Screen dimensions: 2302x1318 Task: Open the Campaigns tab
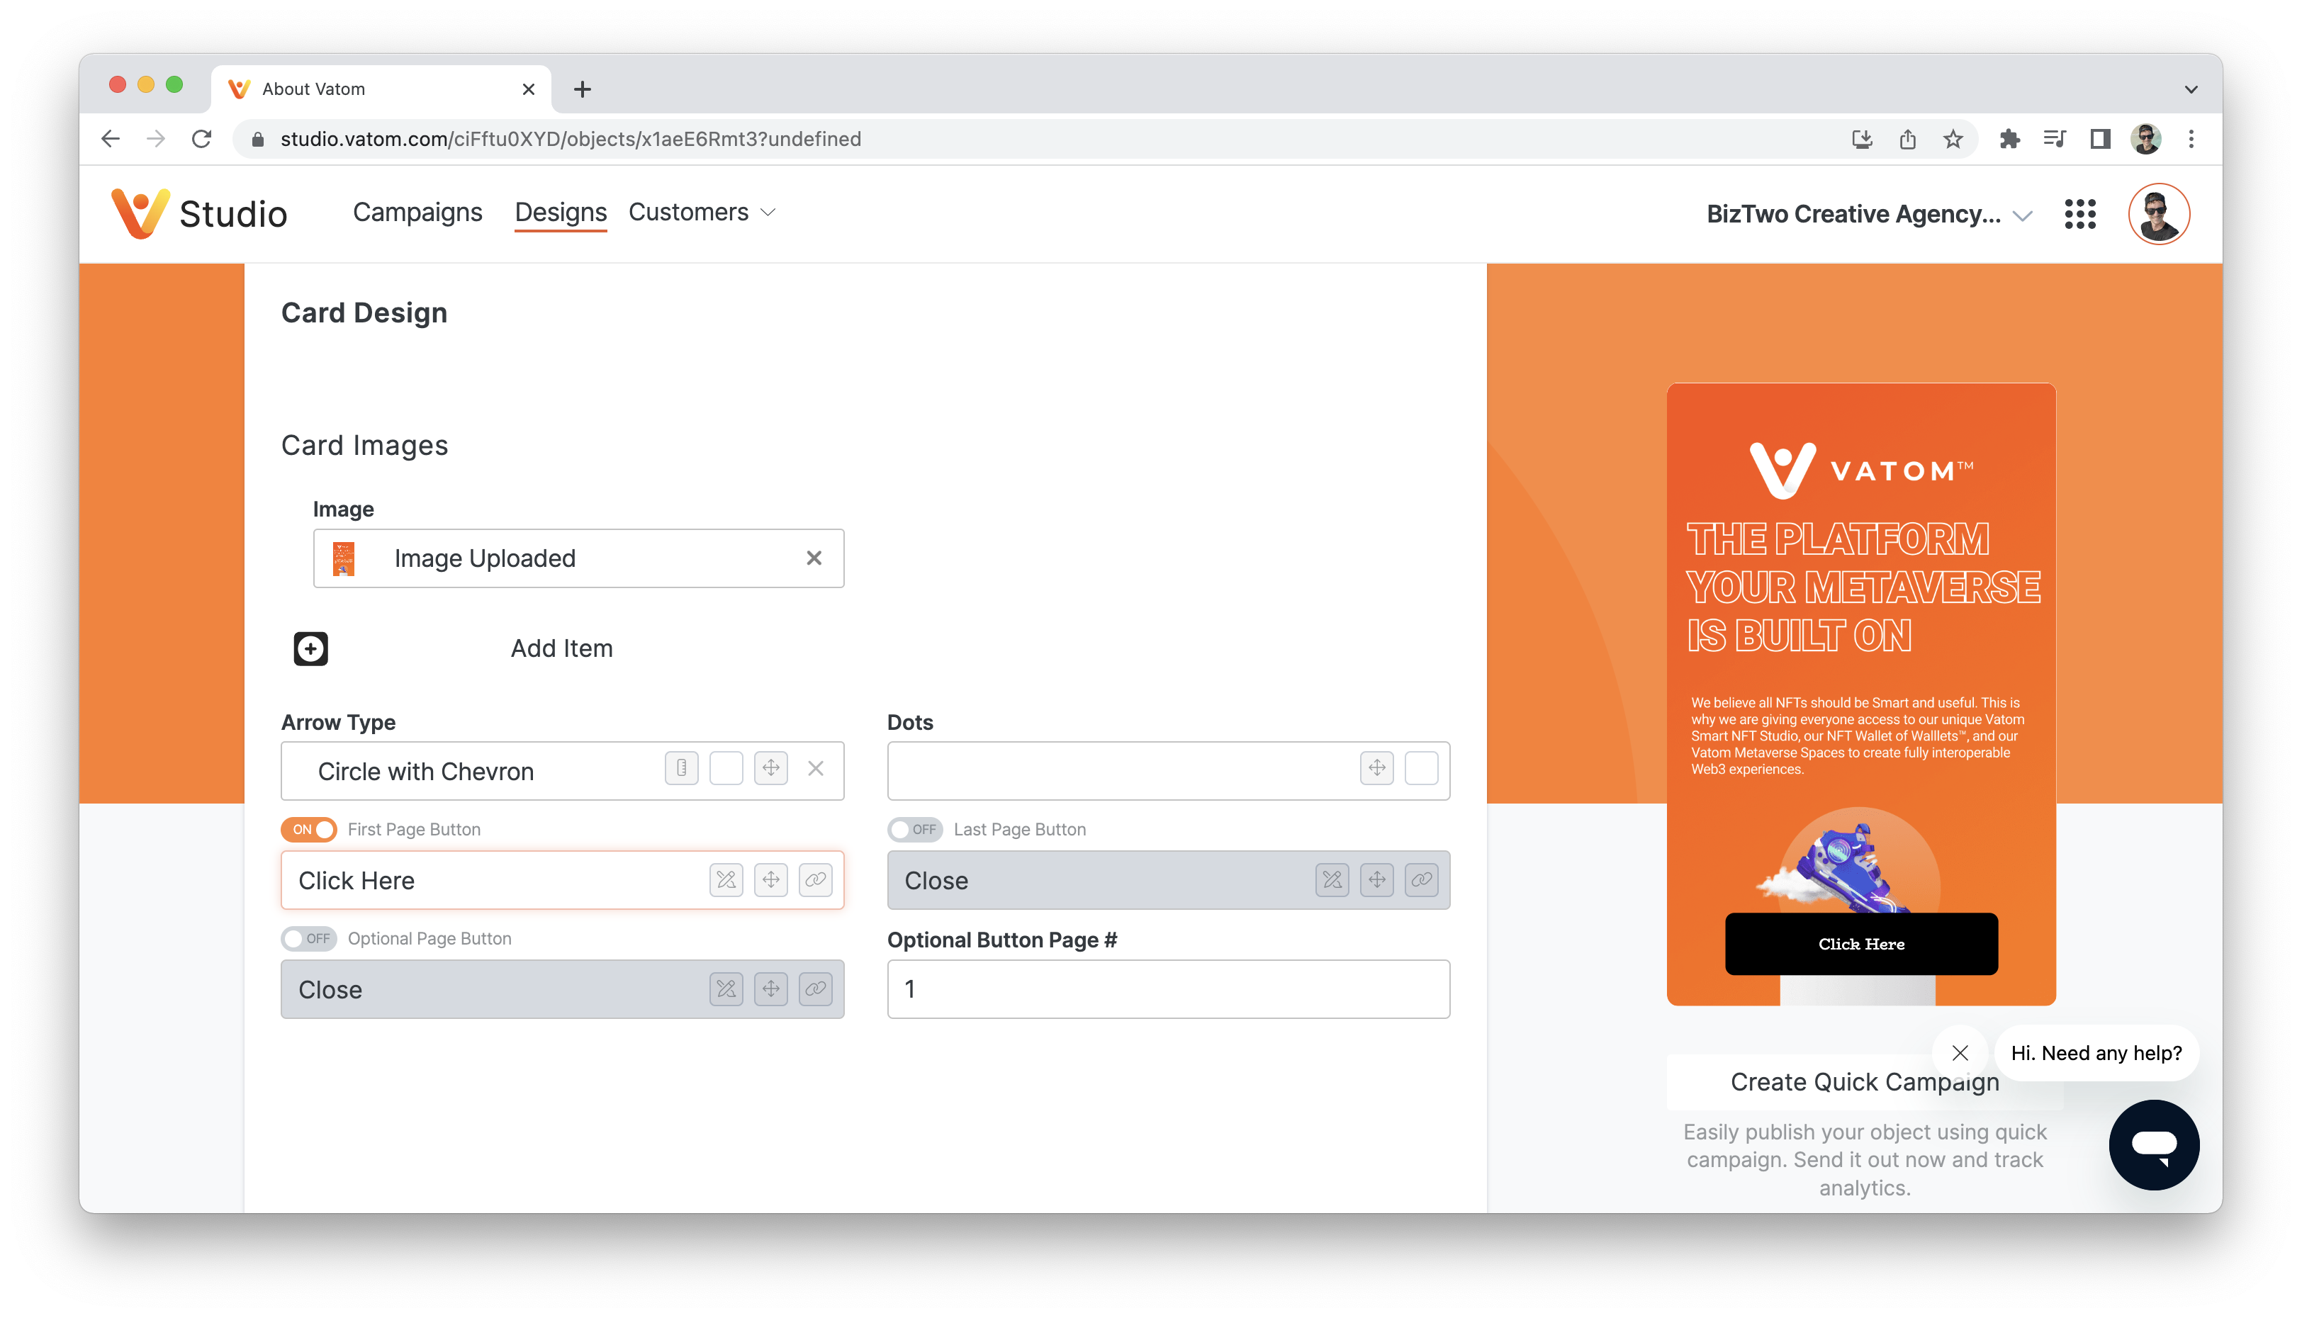pyautogui.click(x=417, y=213)
